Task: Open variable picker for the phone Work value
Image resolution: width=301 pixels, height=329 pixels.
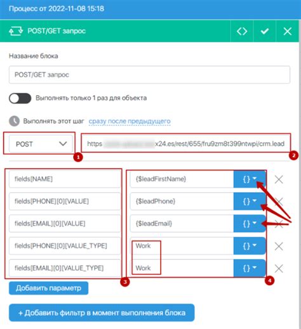Action: tap(250, 246)
